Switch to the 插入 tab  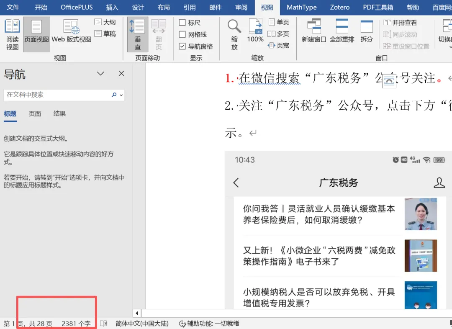(x=112, y=7)
